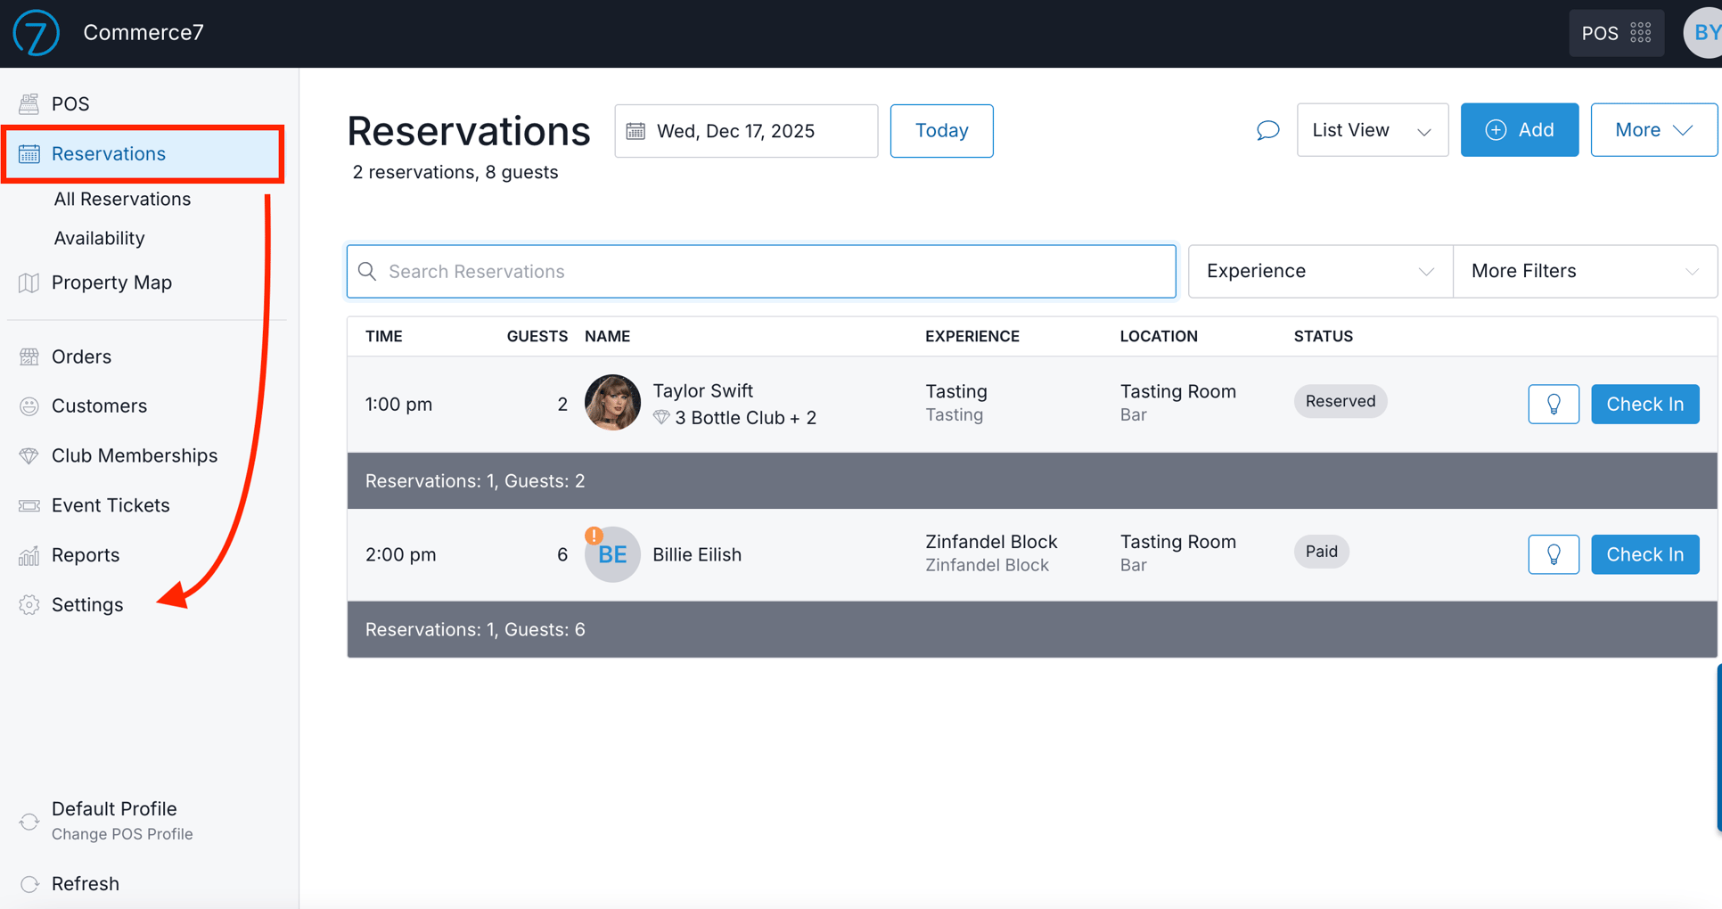
Task: Click the 3 Bottle Club + 2 label
Action: [745, 418]
